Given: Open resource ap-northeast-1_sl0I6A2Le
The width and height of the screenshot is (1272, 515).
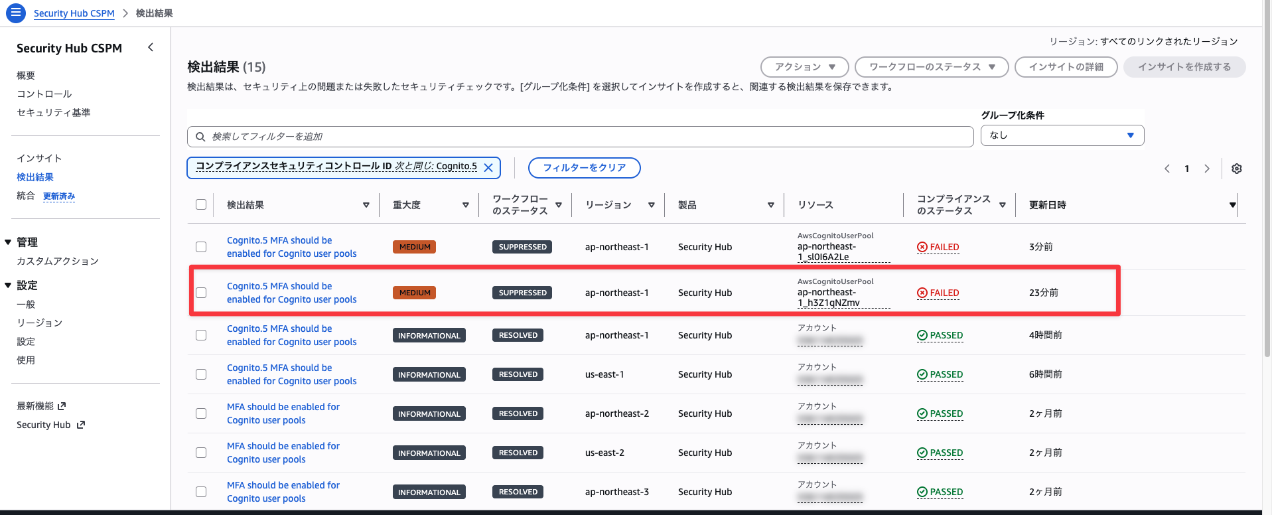Looking at the screenshot, I should pos(827,252).
